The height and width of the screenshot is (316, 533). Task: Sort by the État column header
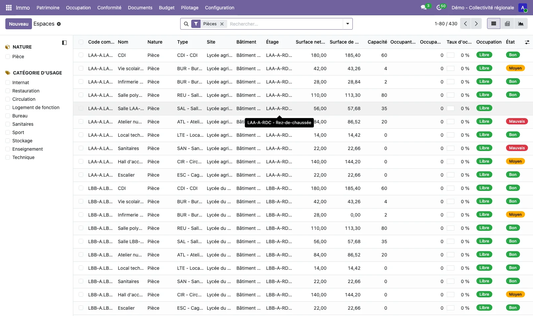(510, 42)
